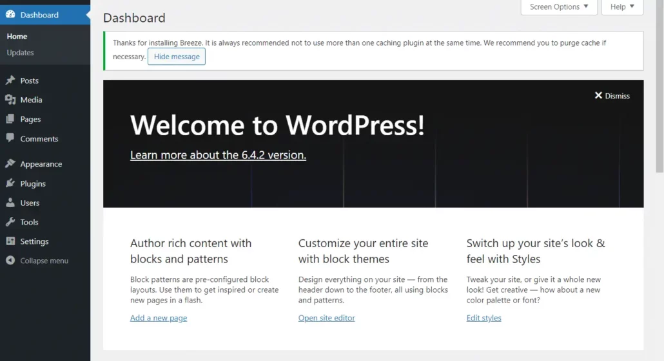Expand the Help dropdown tab

(x=622, y=7)
